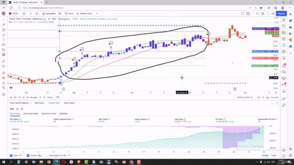Enable Sermayeyi Al ve Tut checkbox
294x165 pixels.
tap(47, 155)
